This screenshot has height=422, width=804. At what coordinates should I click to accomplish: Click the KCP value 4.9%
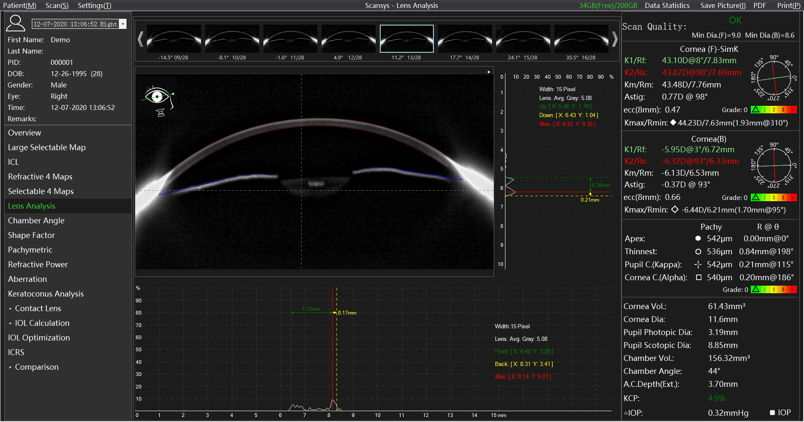click(716, 398)
